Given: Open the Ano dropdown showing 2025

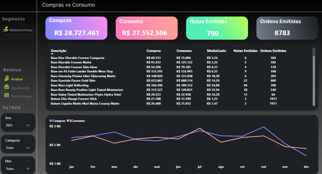Looking at the screenshot, I should pos(18,125).
